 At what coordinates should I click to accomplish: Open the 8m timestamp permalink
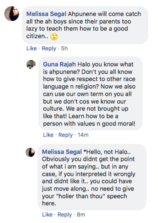click(81, 215)
